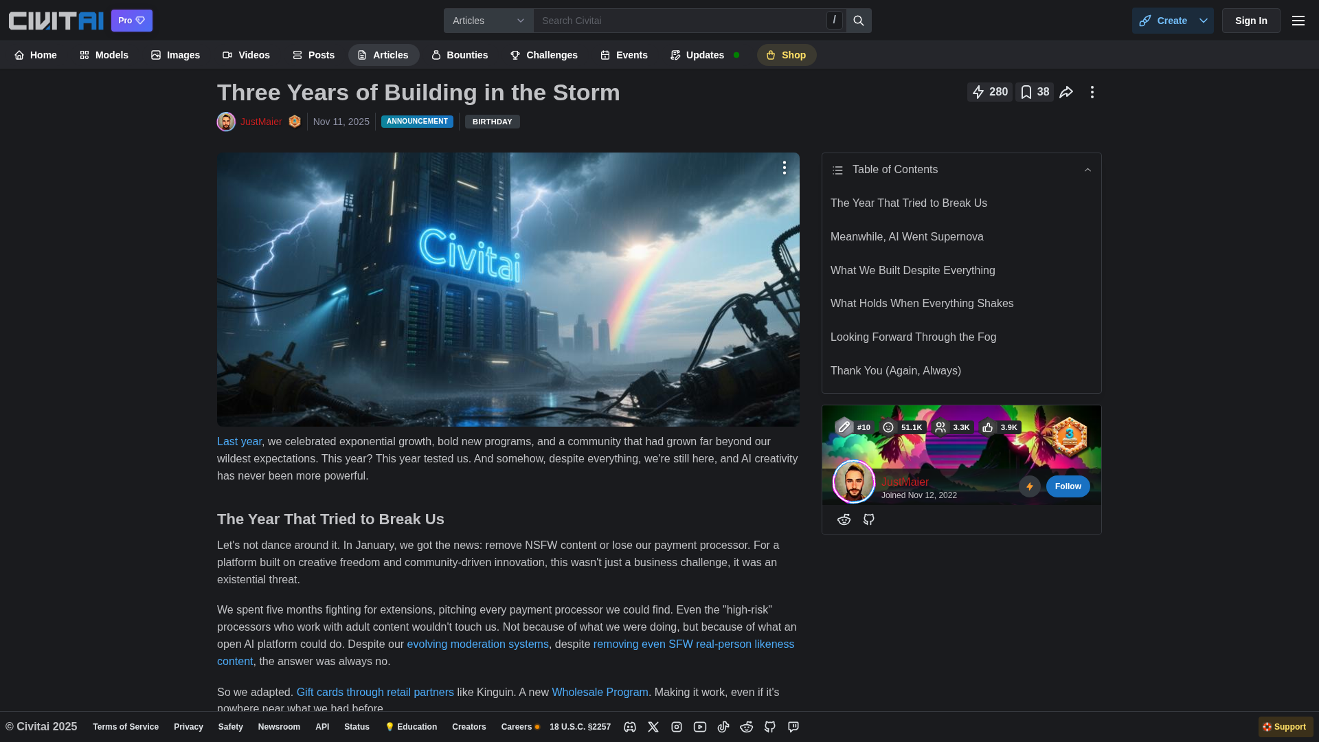Open the Articles search category dropdown
1319x742 pixels.
[x=488, y=21]
